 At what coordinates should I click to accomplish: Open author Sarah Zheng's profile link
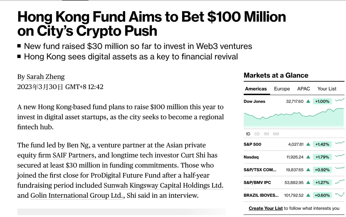[x=46, y=77]
